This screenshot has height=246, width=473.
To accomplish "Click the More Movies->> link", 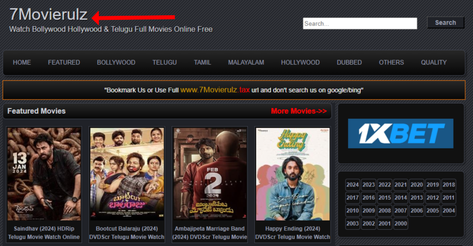I will [x=299, y=111].
